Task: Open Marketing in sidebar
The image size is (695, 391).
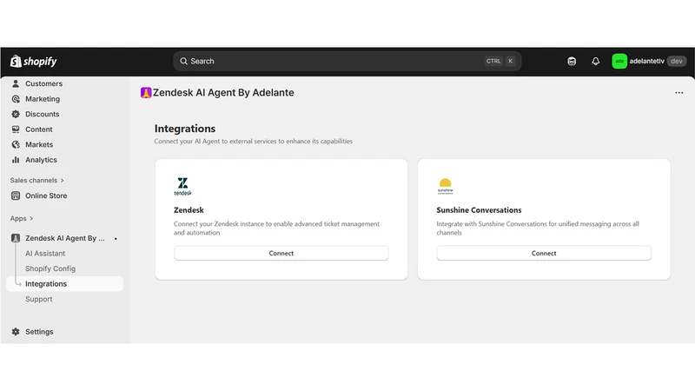Action: pos(42,99)
